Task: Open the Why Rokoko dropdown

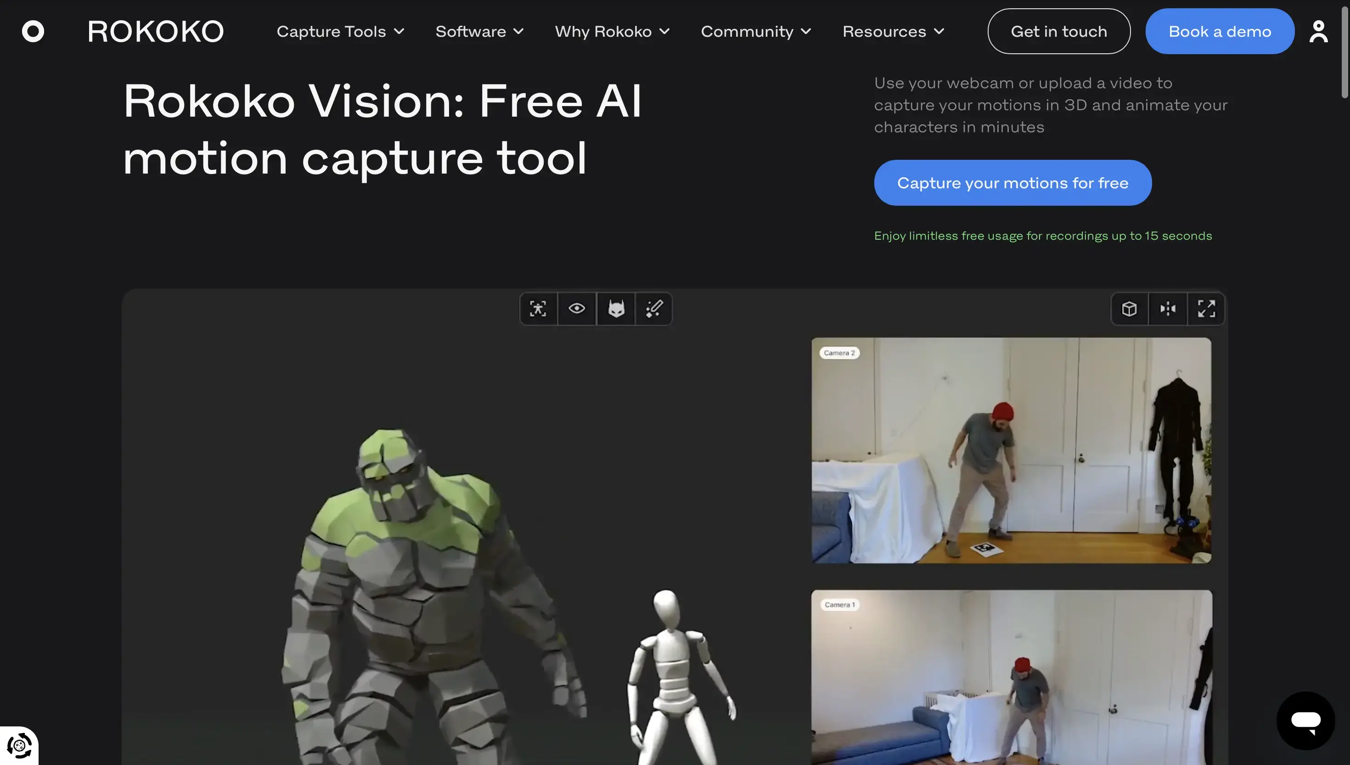Action: click(612, 32)
